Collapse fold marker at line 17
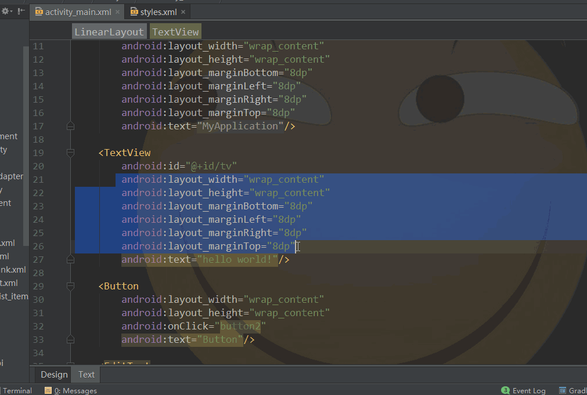587x395 pixels. click(70, 126)
